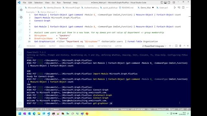
Task: Open the editor More Actions ellipsis
Action: (x=187, y=8)
